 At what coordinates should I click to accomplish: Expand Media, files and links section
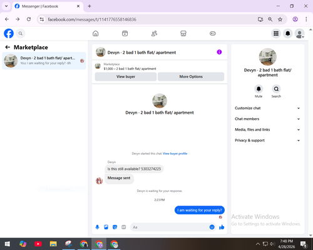tap(267, 129)
